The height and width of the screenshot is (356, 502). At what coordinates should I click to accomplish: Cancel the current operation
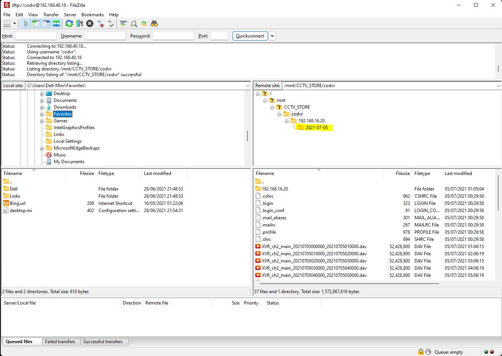90,23
